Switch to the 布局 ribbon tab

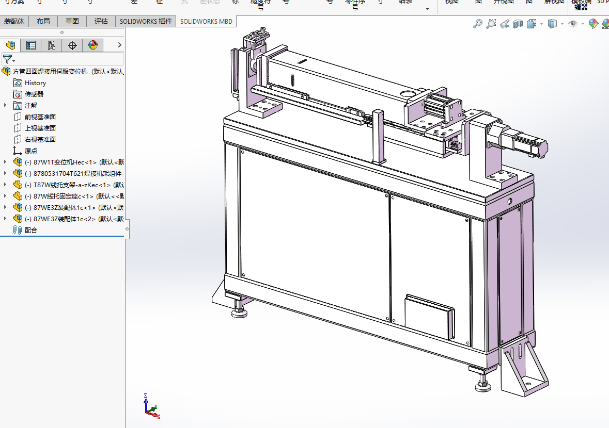(x=43, y=21)
